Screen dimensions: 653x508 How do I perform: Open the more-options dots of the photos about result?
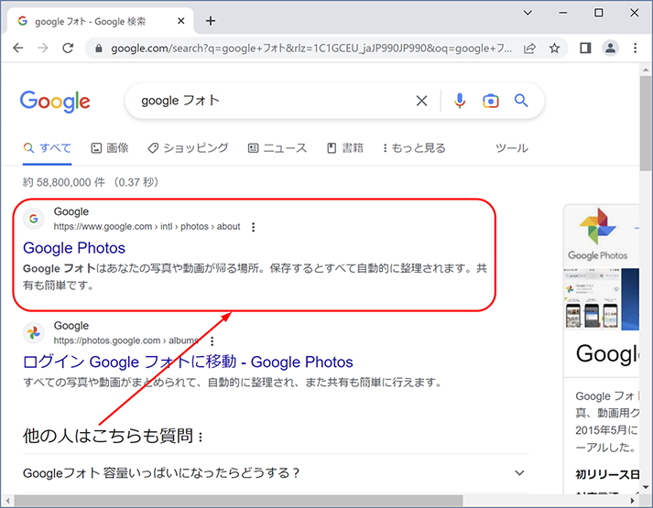click(253, 227)
